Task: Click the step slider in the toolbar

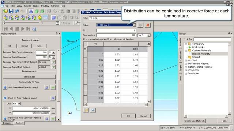Action: (22, 23)
